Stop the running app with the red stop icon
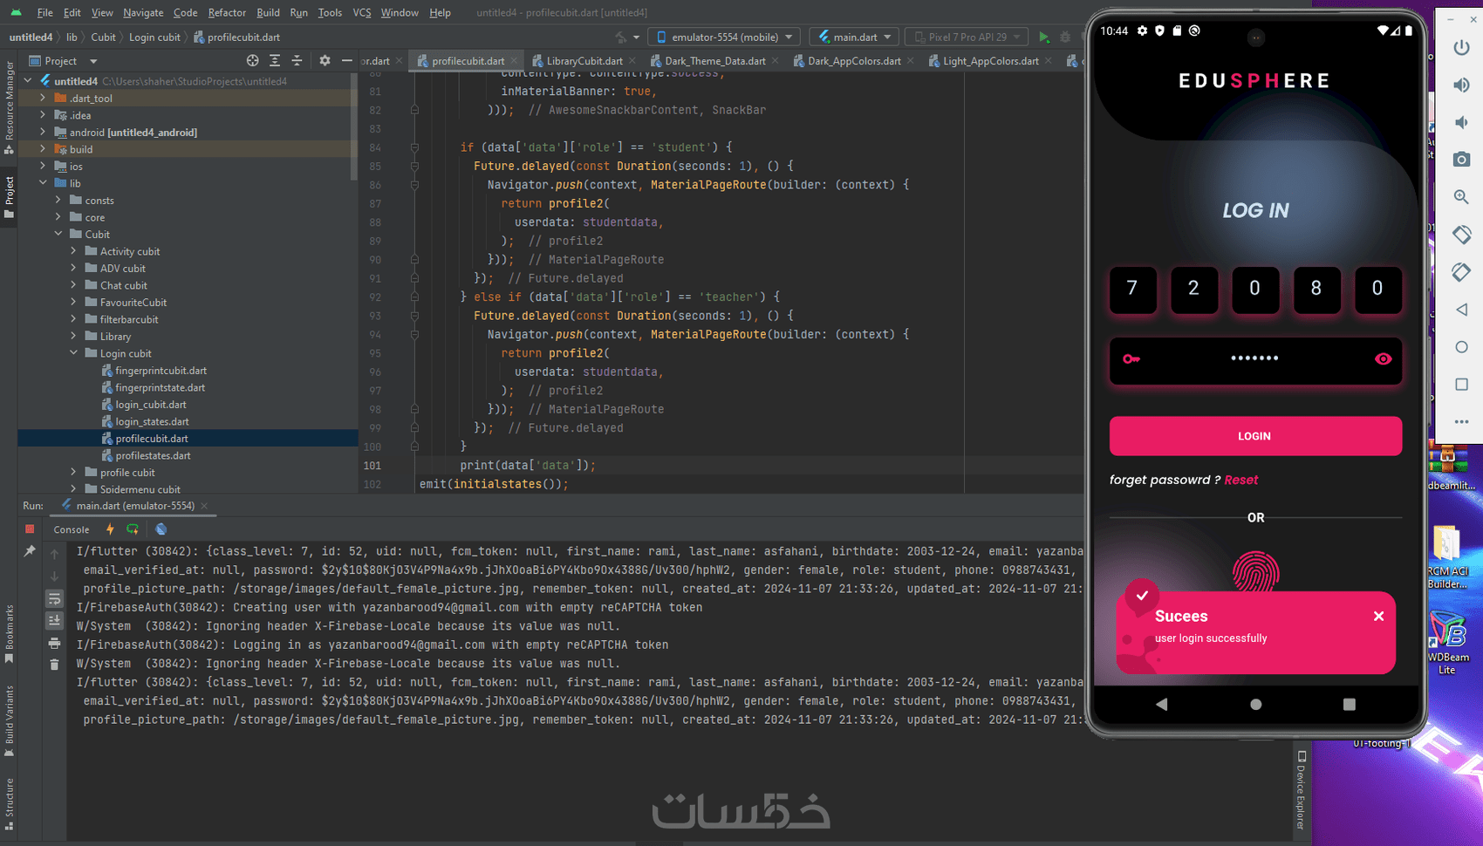The width and height of the screenshot is (1483, 846). 30,529
